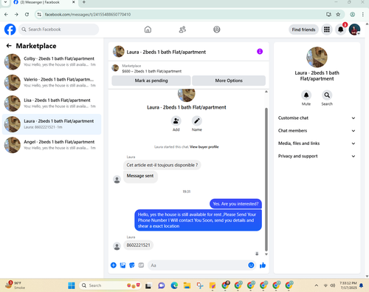
Task: Click the 'Message sent' bubble
Action: [x=140, y=176]
